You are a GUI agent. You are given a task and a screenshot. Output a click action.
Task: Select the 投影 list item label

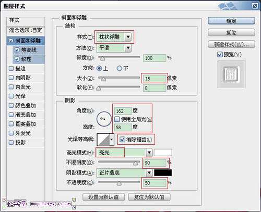pos(20,142)
